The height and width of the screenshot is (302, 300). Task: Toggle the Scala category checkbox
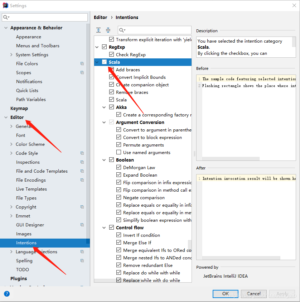tap(104, 62)
